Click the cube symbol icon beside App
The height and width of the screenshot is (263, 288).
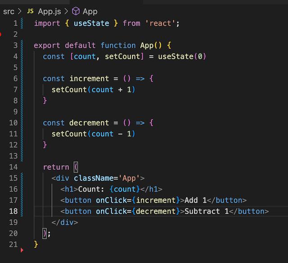coord(76,11)
